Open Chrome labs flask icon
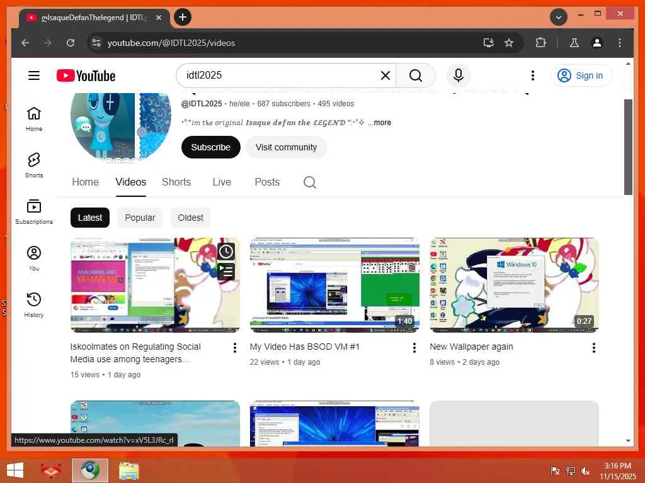The width and height of the screenshot is (645, 483). pyautogui.click(x=574, y=43)
